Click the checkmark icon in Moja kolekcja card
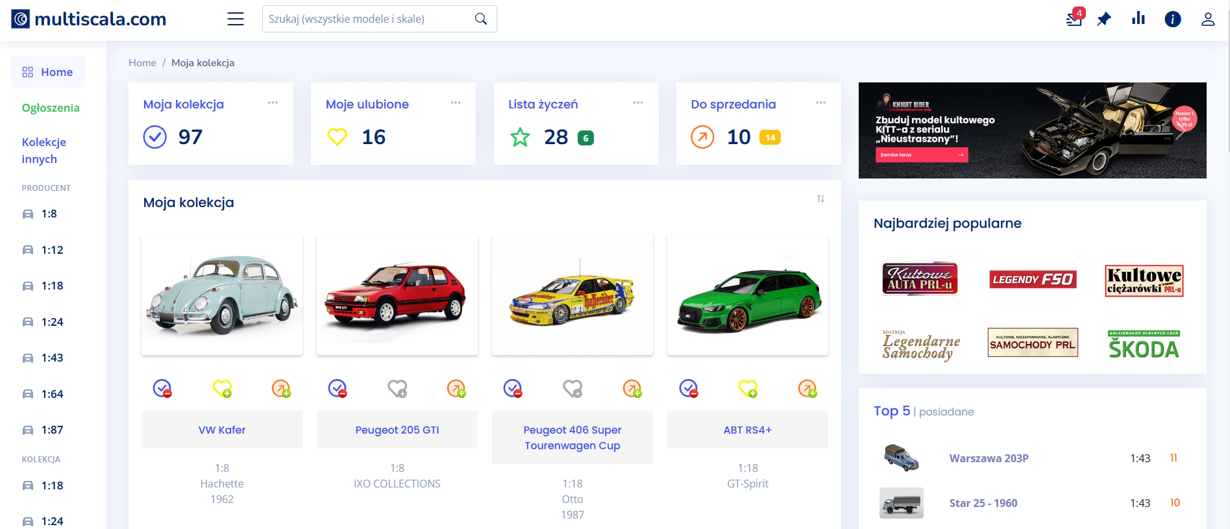The width and height of the screenshot is (1230, 529). pyautogui.click(x=155, y=137)
